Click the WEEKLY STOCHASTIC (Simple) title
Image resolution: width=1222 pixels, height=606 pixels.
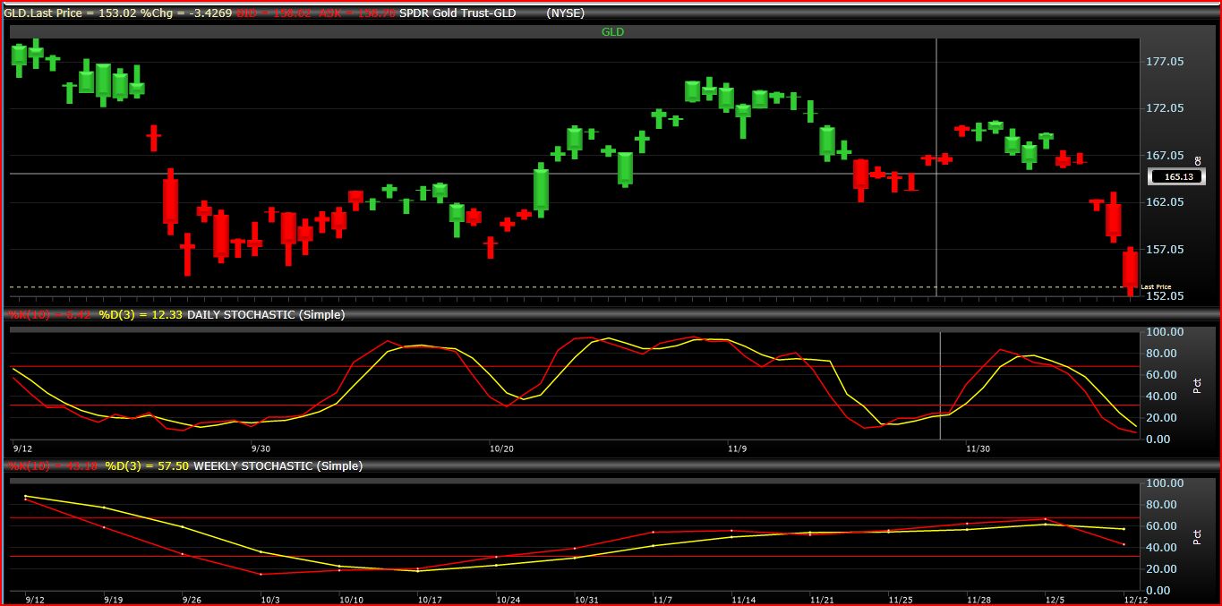pos(278,466)
